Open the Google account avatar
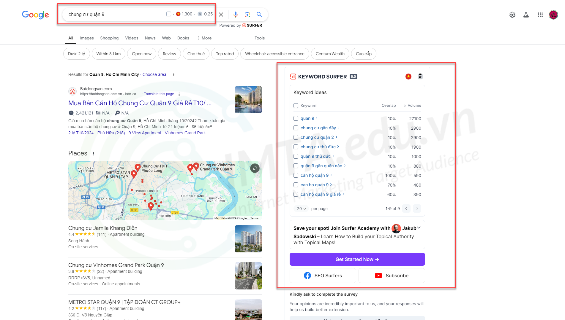Viewport: 565px width, 320px height. click(x=553, y=15)
